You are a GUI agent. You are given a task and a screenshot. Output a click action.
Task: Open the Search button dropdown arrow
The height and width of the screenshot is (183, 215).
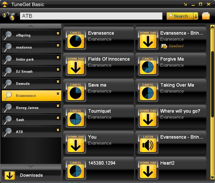pyautogui.click(x=196, y=16)
